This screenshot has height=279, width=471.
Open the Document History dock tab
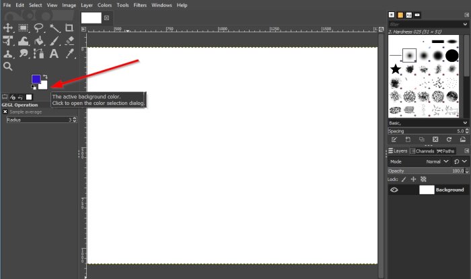[x=418, y=15]
